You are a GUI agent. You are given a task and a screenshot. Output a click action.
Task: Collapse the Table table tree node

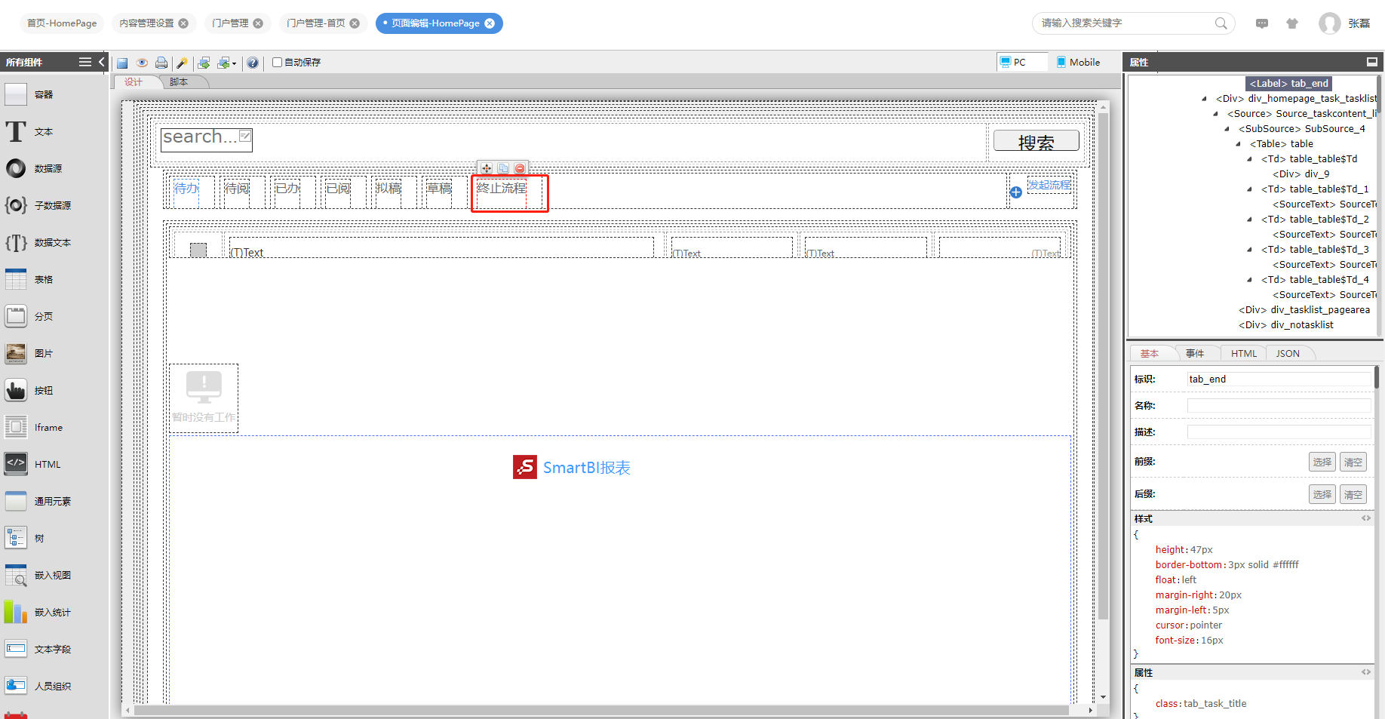point(1238,144)
